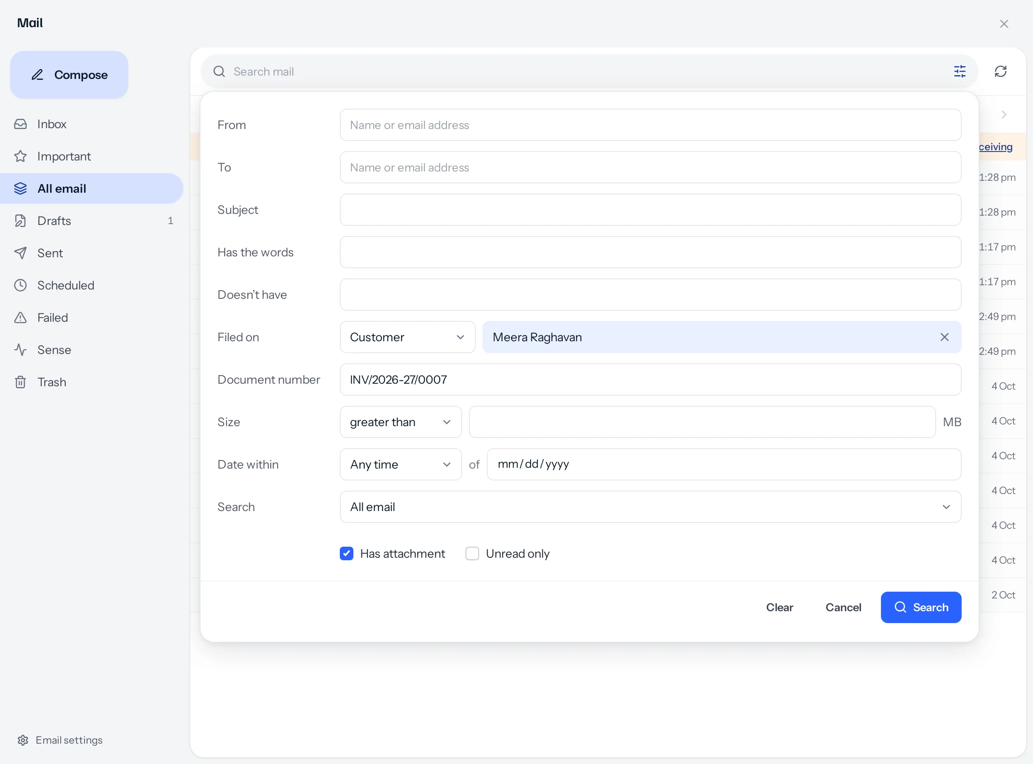Open the Important folder

(x=92, y=156)
